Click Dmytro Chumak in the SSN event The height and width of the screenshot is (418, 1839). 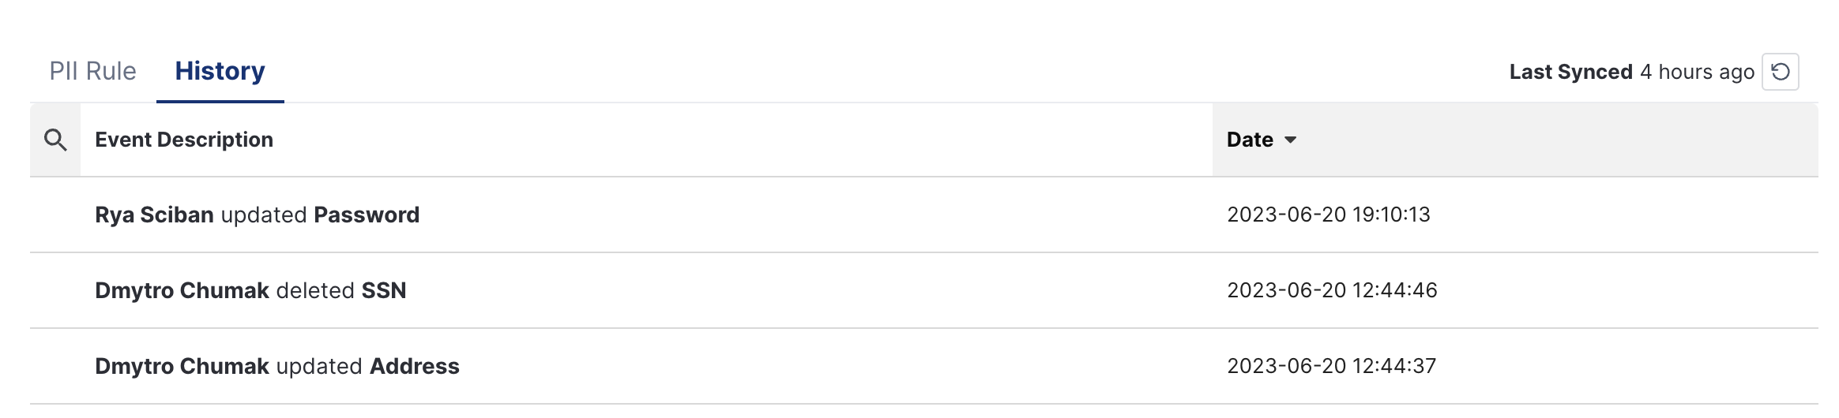182,290
